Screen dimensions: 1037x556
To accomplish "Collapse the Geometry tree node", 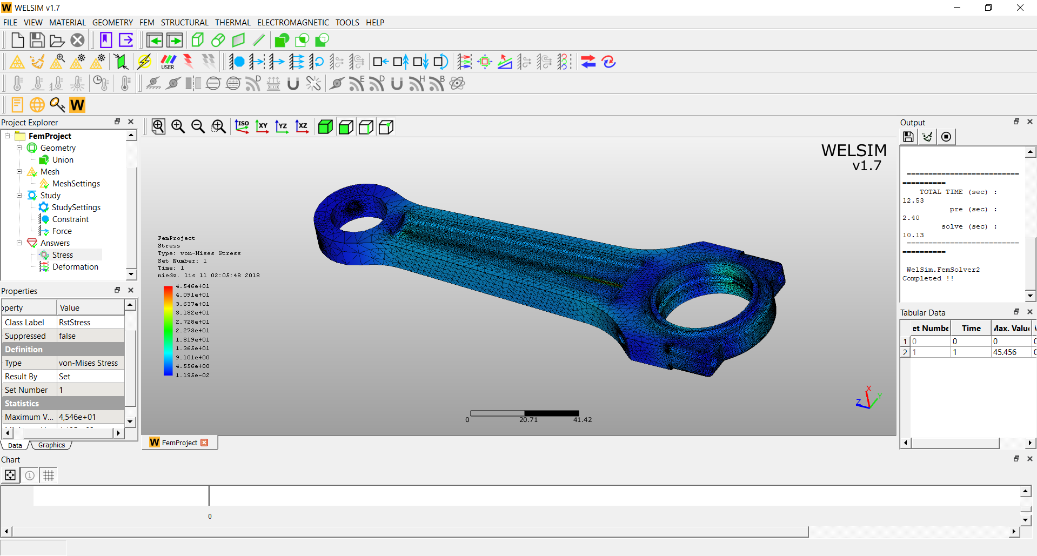I will coord(19,148).
